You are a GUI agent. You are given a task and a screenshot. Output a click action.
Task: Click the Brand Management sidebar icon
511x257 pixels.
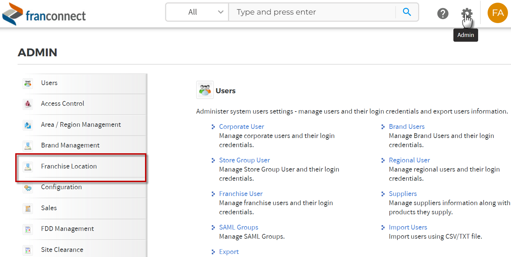click(28, 145)
